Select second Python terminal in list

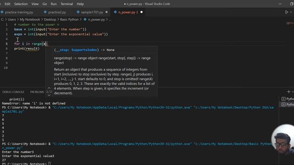(x=288, y=104)
